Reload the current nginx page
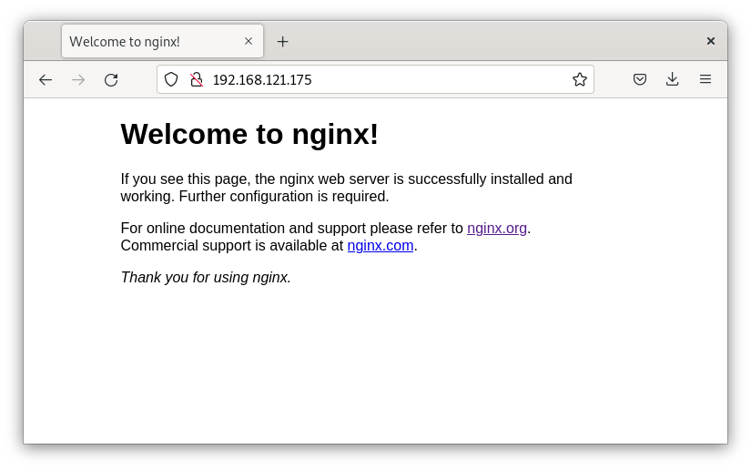751x470 pixels. coord(111,80)
